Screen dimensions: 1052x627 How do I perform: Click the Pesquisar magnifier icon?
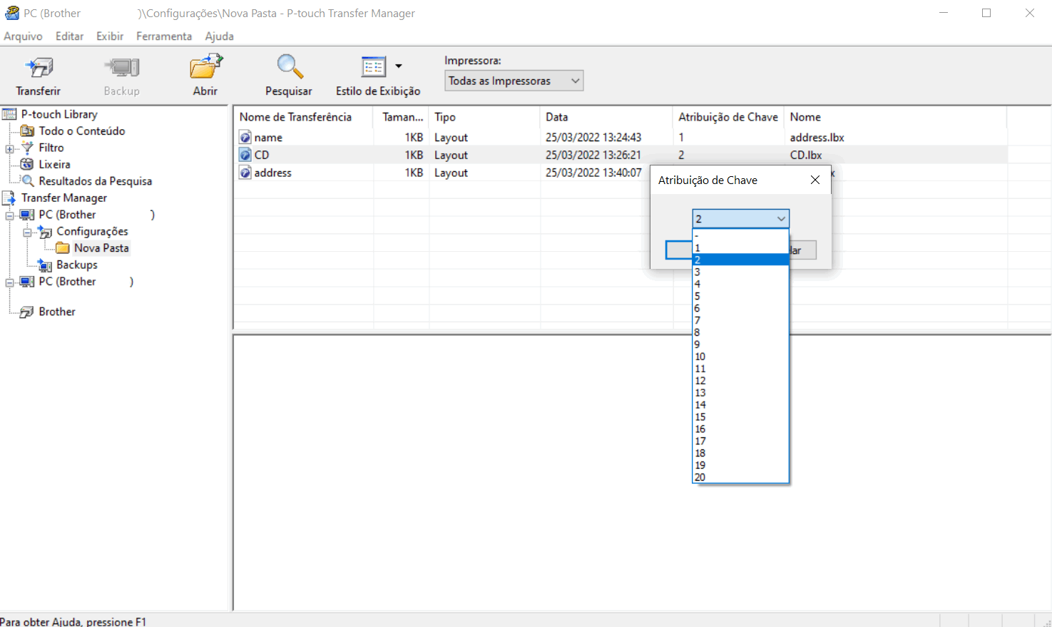(290, 66)
